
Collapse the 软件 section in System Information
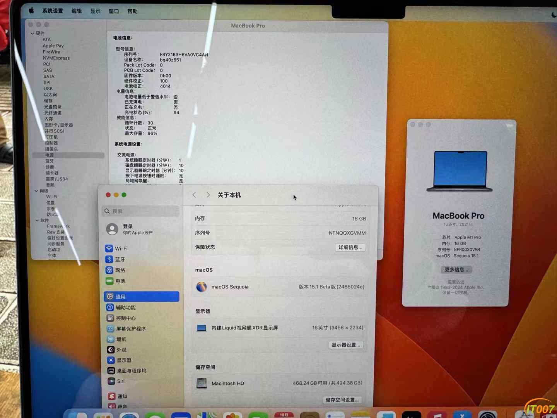coord(37,220)
